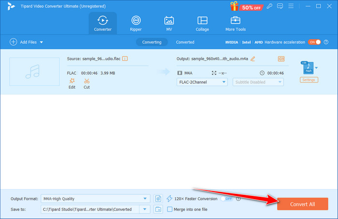This screenshot has height=219, width=338.
Task: View source file info icon
Action: [x=125, y=58]
